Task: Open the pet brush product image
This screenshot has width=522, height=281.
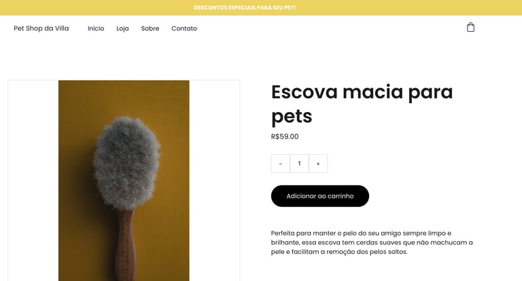Action: [x=124, y=181]
